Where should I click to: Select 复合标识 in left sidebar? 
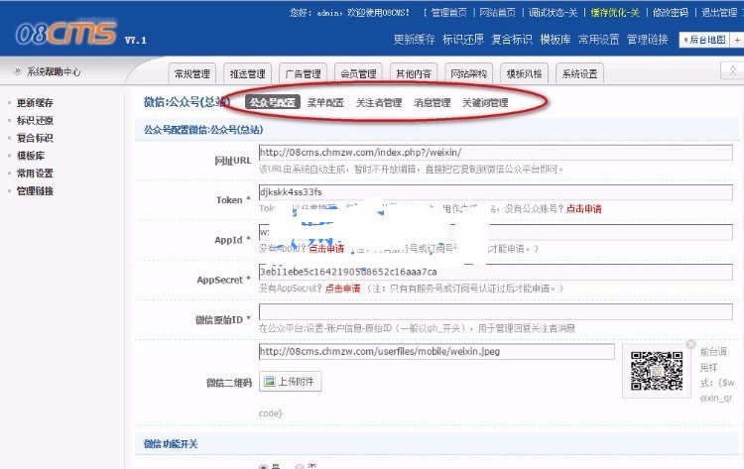tap(35, 138)
